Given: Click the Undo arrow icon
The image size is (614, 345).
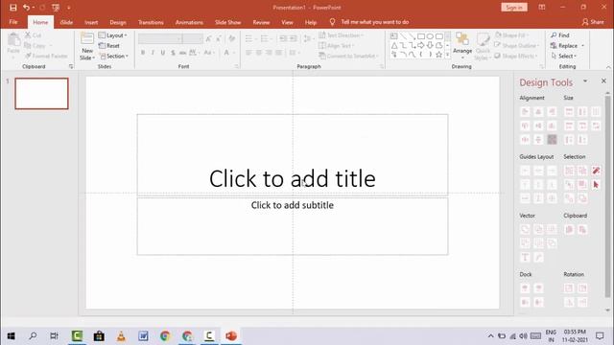Looking at the screenshot, I should (x=26, y=8).
